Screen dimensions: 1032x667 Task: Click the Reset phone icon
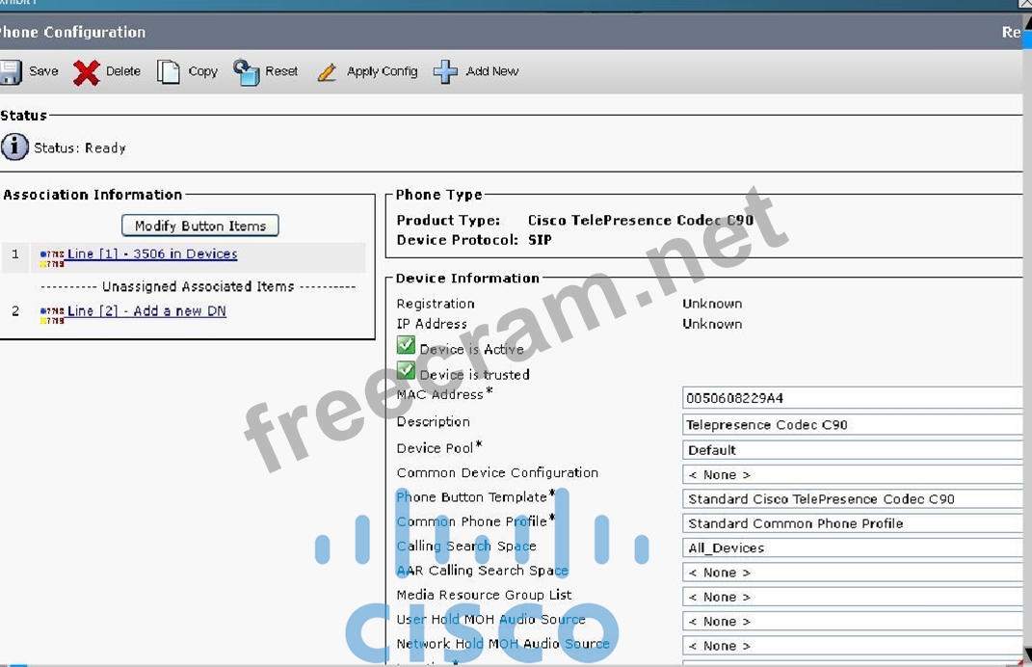click(247, 72)
